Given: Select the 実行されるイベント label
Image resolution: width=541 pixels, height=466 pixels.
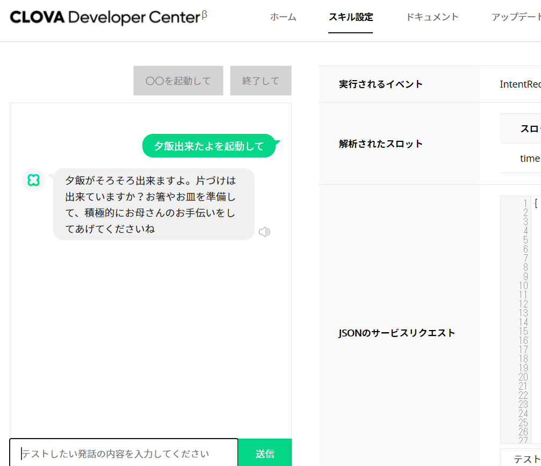Looking at the screenshot, I should (380, 84).
